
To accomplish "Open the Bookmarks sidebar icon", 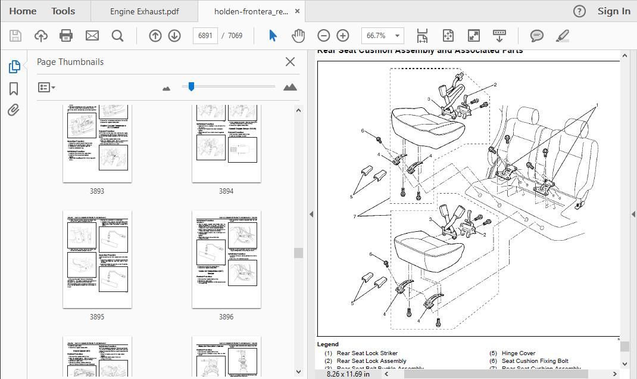I will [14, 89].
